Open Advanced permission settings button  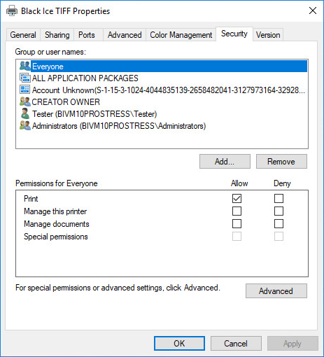pyautogui.click(x=276, y=291)
